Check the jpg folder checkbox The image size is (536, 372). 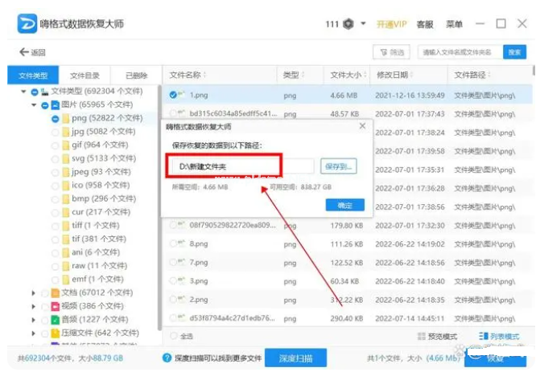[x=55, y=132]
